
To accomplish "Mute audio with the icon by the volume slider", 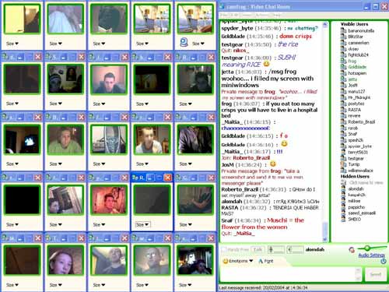I will pyautogui.click(x=352, y=250).
